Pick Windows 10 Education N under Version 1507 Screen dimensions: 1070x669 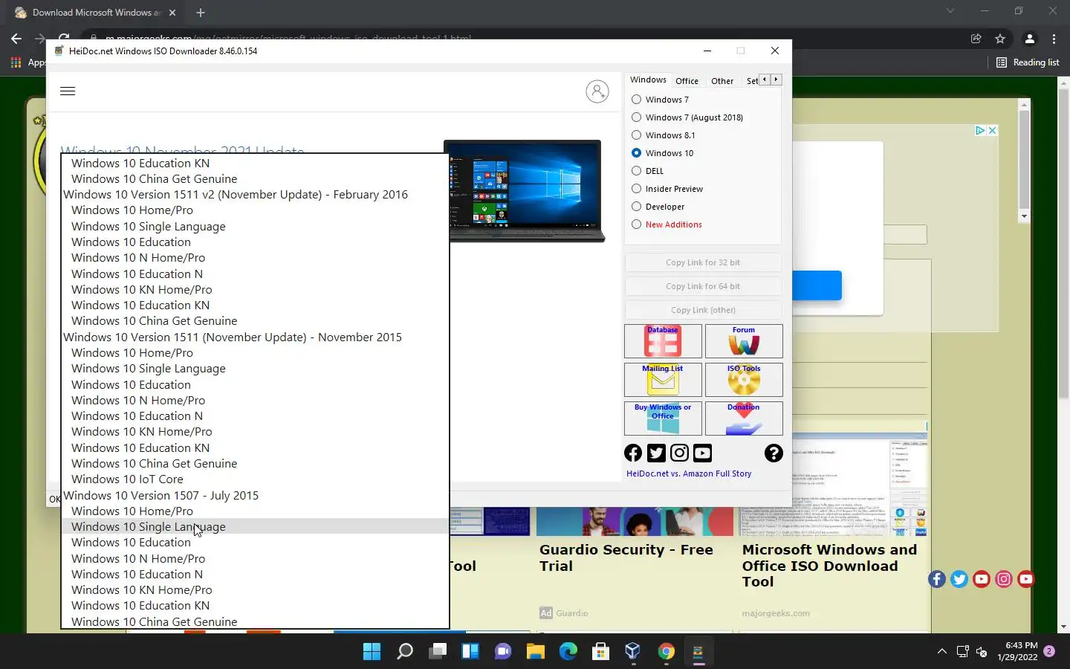(255, 575)
